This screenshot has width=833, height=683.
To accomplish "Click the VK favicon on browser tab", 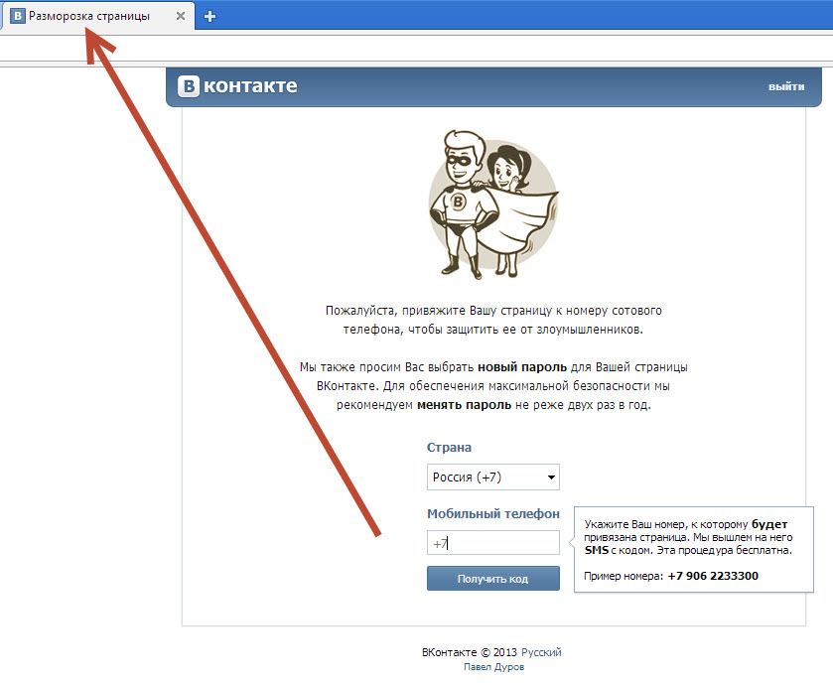I will point(18,16).
